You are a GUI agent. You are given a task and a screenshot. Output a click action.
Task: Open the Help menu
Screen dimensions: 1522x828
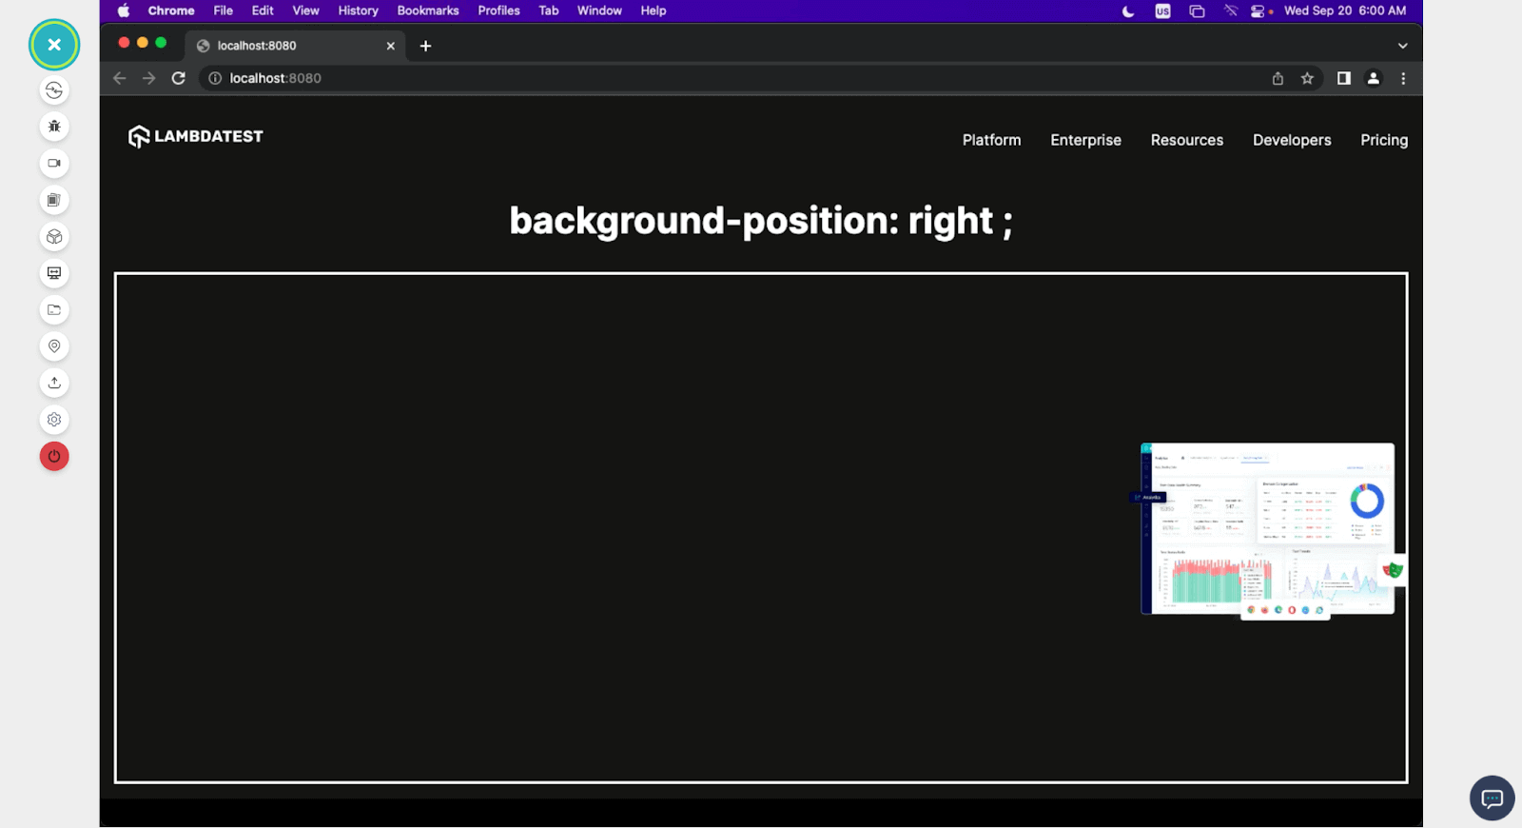(x=654, y=10)
